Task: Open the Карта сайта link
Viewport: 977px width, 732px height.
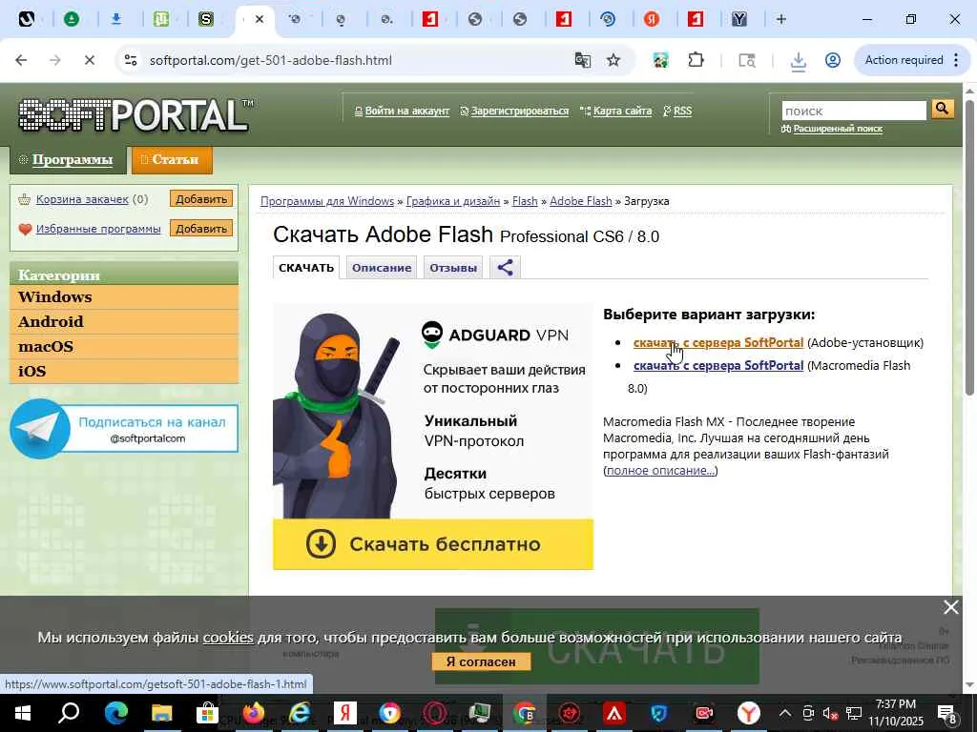Action: (622, 111)
